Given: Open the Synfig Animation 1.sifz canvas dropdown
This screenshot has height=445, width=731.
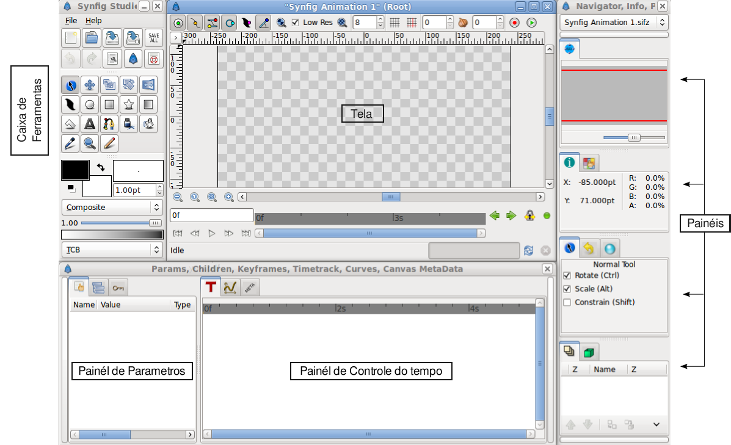Looking at the screenshot, I should [614, 23].
